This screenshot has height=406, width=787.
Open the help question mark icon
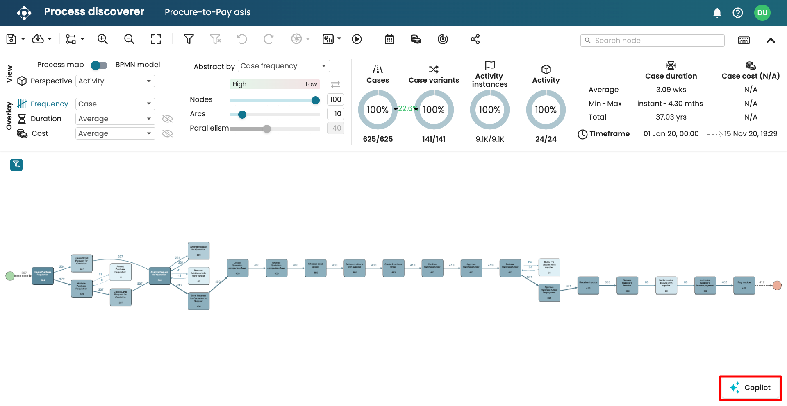(737, 13)
